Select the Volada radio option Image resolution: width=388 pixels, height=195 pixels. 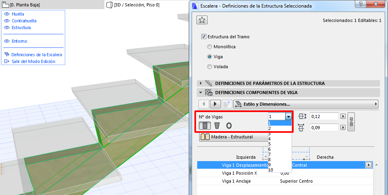click(x=210, y=67)
